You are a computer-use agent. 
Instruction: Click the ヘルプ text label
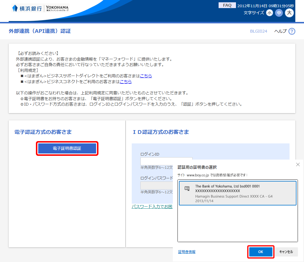pyautogui.click(x=280, y=31)
